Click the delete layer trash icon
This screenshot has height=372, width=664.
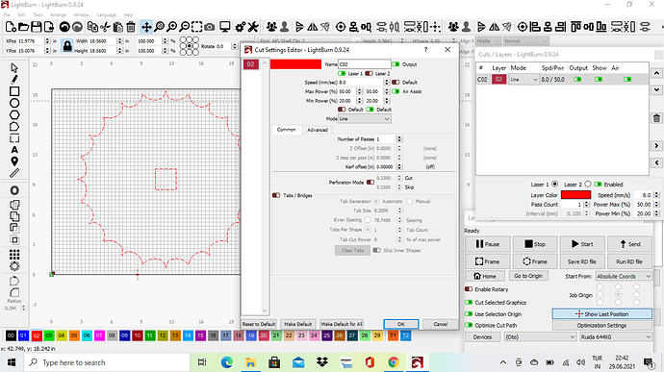click(656, 118)
